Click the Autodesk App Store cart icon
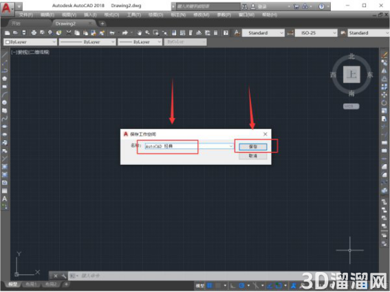 click(x=296, y=6)
